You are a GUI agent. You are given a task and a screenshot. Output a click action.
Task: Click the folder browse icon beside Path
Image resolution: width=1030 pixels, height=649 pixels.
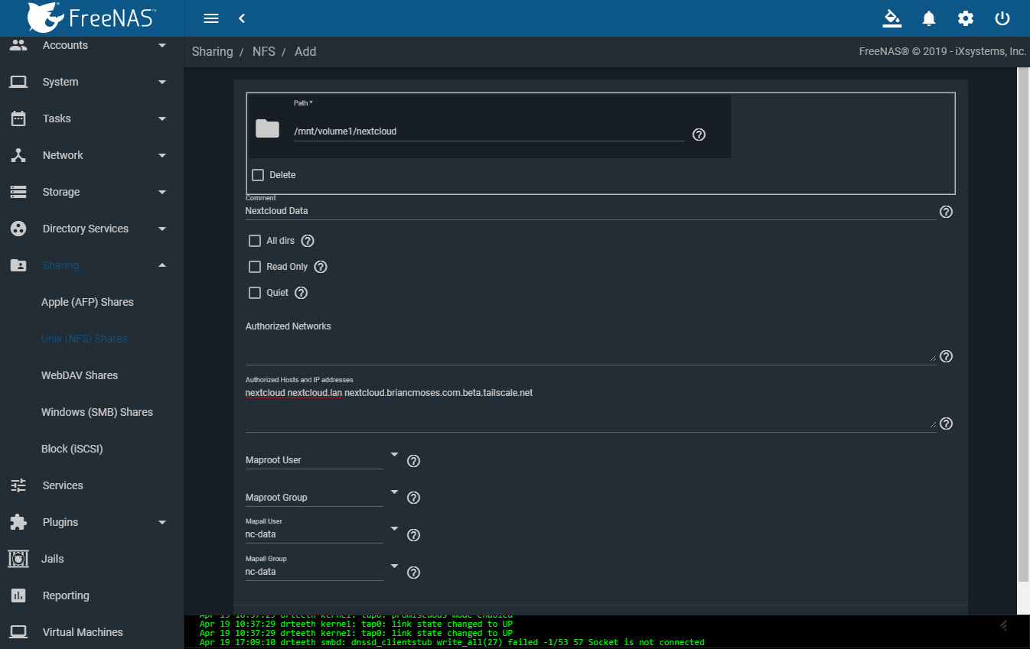267,128
